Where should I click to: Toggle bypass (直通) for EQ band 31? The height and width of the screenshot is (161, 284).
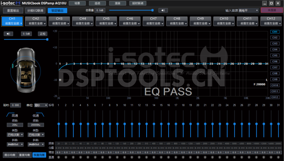click(x=278, y=157)
